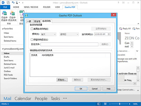The height and width of the screenshot is (106, 141).
Task: Open the frequency dropdown showing 每天
Action: tap(49, 34)
